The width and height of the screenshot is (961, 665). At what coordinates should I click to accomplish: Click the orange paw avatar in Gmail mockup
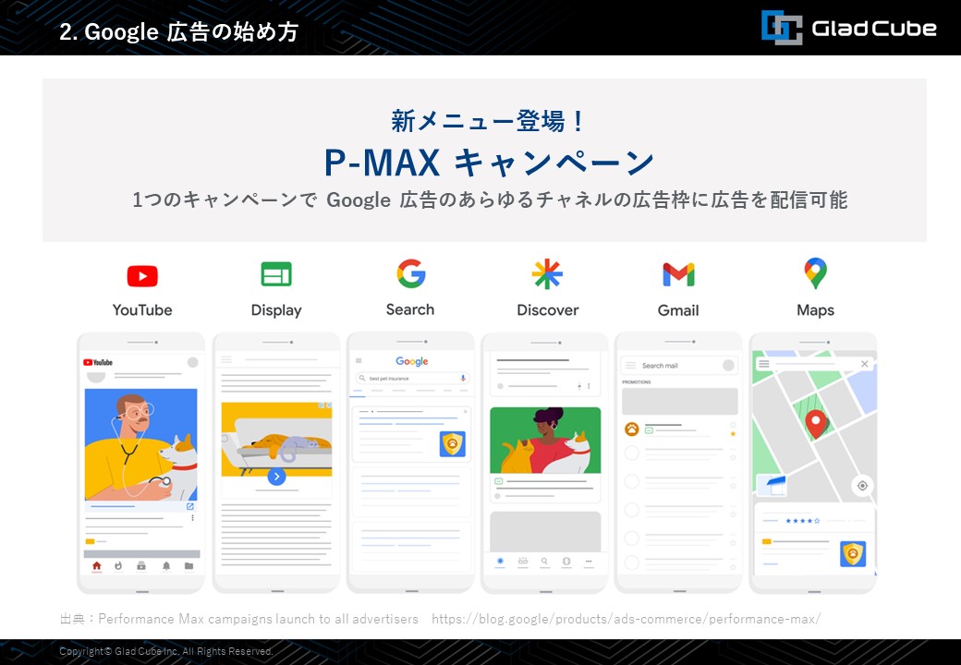631,429
